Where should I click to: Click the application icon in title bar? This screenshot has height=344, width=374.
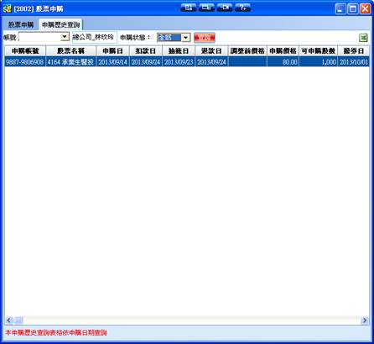[7, 8]
